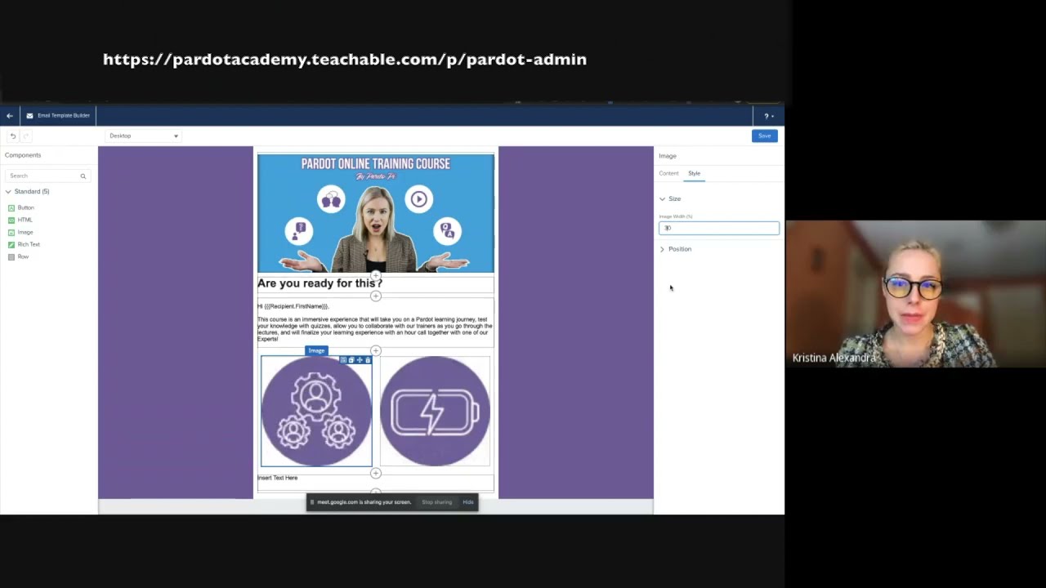Collapse the Size section
Screen dimensions: 1046x588
[x=662, y=199]
